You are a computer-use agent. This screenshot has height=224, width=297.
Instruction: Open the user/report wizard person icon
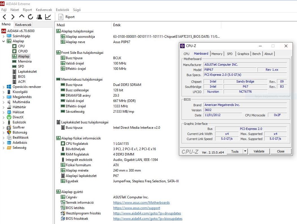click(x=40, y=17)
